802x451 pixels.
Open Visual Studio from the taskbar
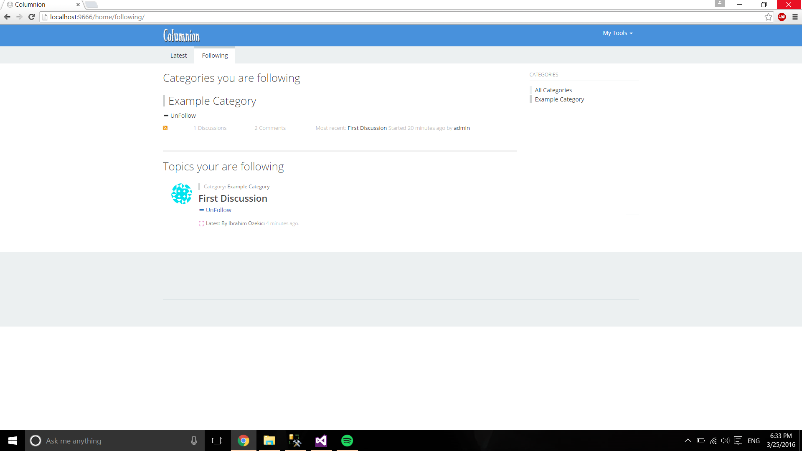[x=321, y=441]
